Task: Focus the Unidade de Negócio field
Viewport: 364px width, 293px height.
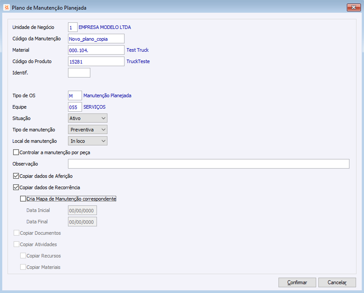Action: point(73,27)
